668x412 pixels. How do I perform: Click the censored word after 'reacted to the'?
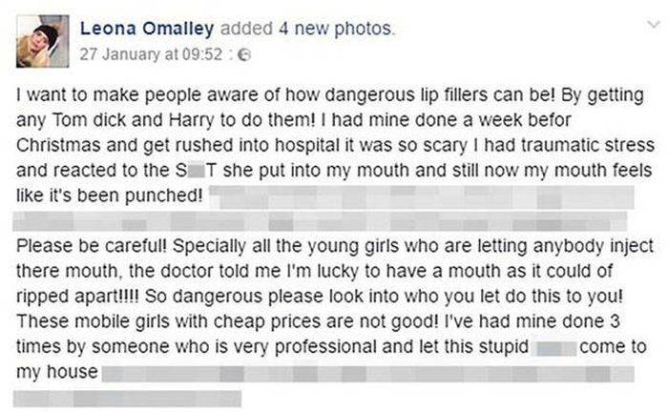(x=197, y=171)
